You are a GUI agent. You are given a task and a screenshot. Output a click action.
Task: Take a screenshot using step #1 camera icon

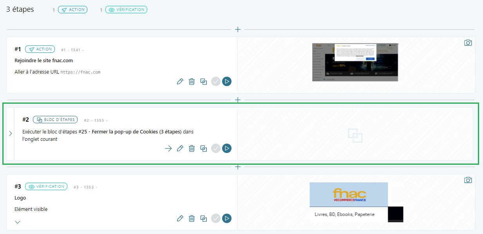tap(468, 43)
